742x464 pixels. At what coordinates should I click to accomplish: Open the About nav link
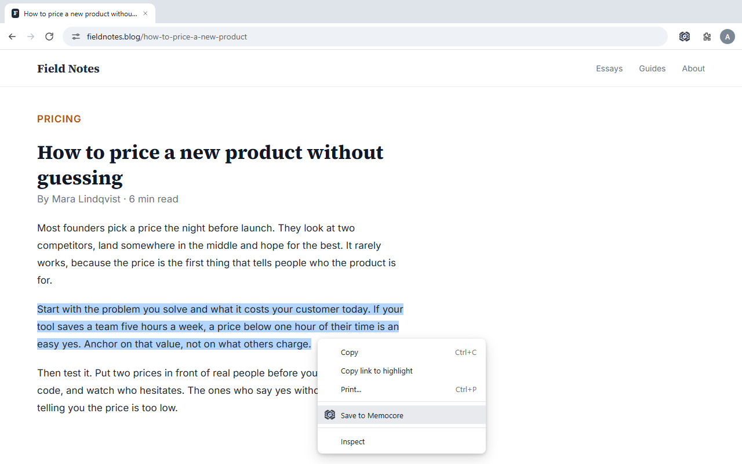[x=693, y=68]
